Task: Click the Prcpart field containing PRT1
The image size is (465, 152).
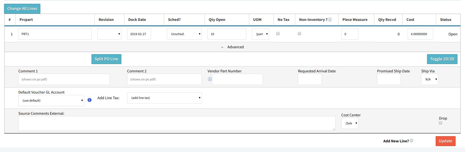Action: click(55, 34)
